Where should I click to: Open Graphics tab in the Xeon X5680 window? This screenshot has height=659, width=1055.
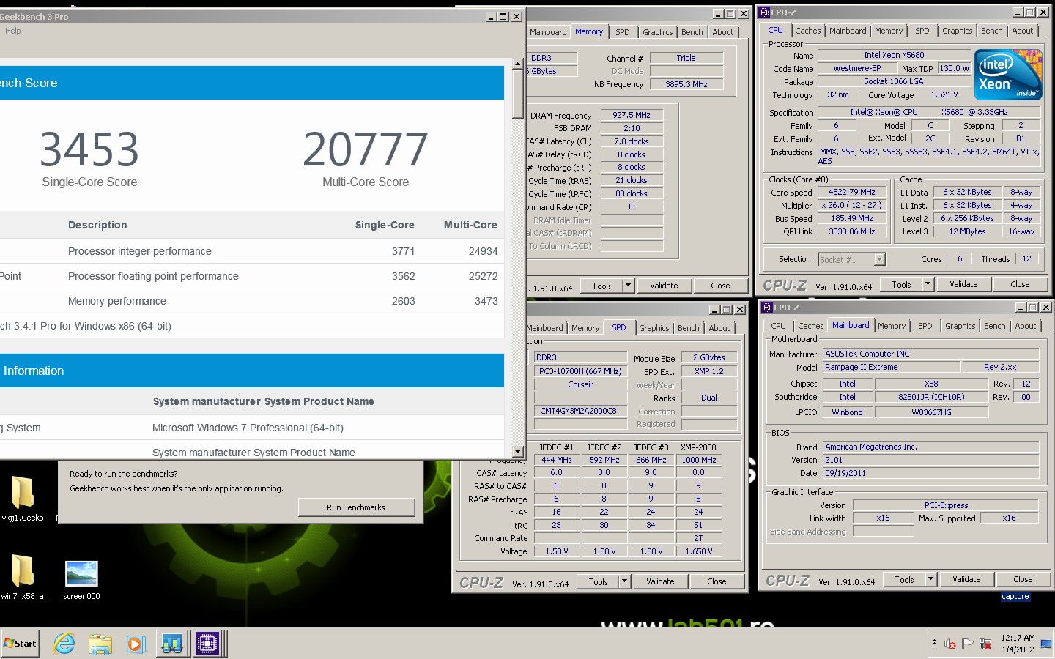point(958,31)
